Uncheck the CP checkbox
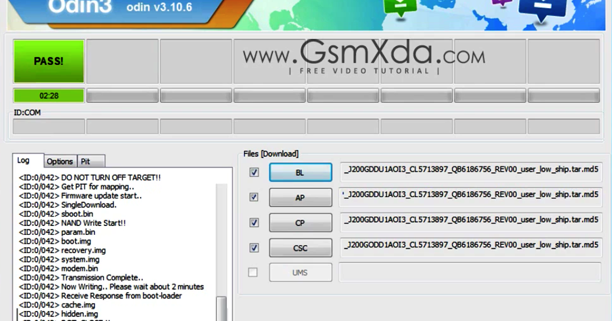The height and width of the screenshot is (321, 612). coord(254,222)
